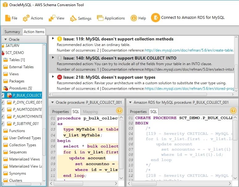Open the File menu icon

[x=8, y=18]
